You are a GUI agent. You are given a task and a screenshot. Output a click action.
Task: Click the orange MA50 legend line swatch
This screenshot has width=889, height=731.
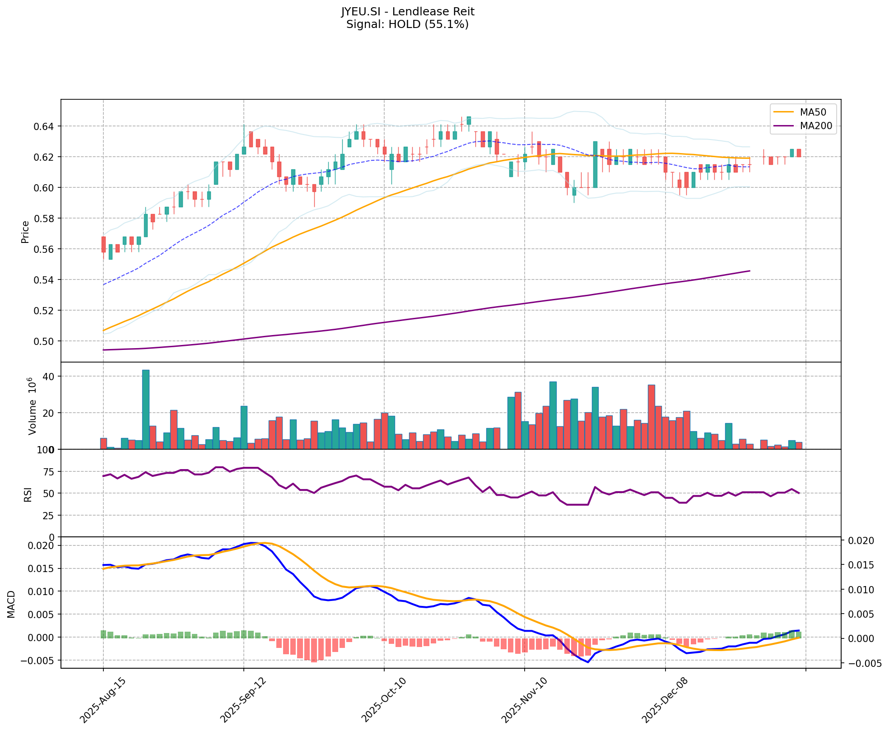pos(784,112)
